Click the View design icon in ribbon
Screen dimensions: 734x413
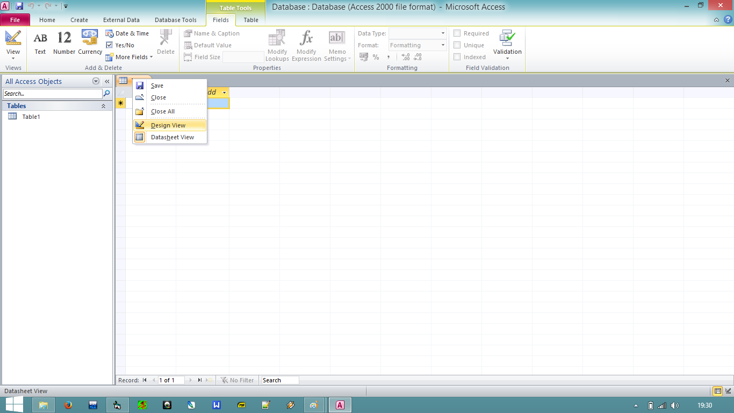[13, 38]
